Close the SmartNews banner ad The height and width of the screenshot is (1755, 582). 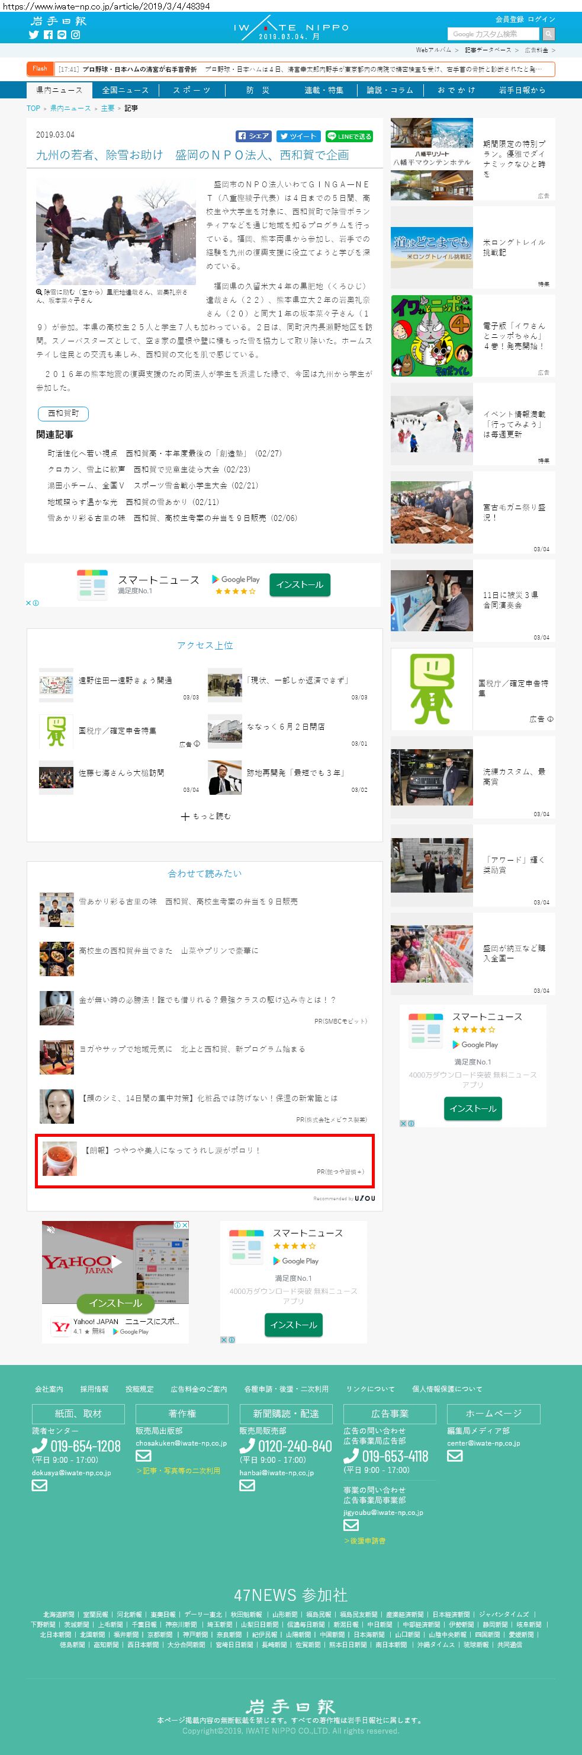[x=28, y=603]
